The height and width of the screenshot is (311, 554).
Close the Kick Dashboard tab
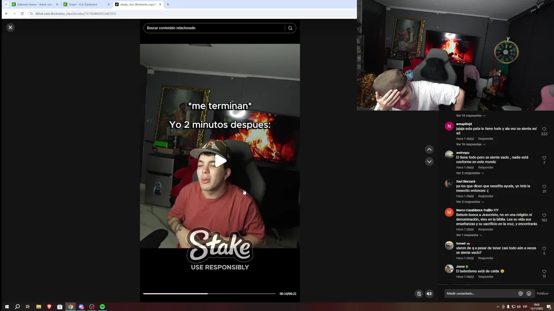coord(109,4)
